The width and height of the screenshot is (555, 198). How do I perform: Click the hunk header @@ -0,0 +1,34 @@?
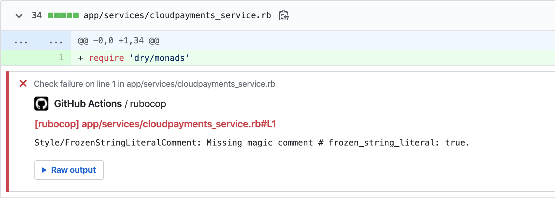[119, 41]
